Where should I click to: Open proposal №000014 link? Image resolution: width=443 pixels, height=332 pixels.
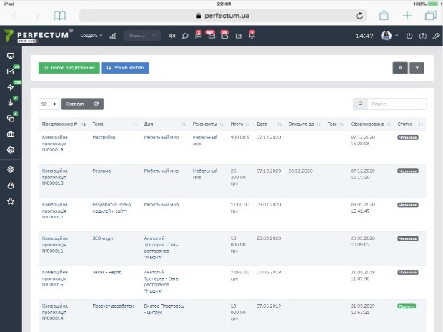point(54,312)
